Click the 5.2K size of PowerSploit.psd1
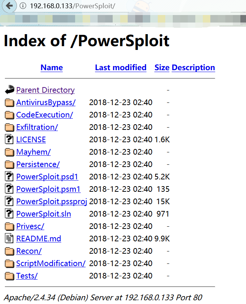 click(x=162, y=177)
